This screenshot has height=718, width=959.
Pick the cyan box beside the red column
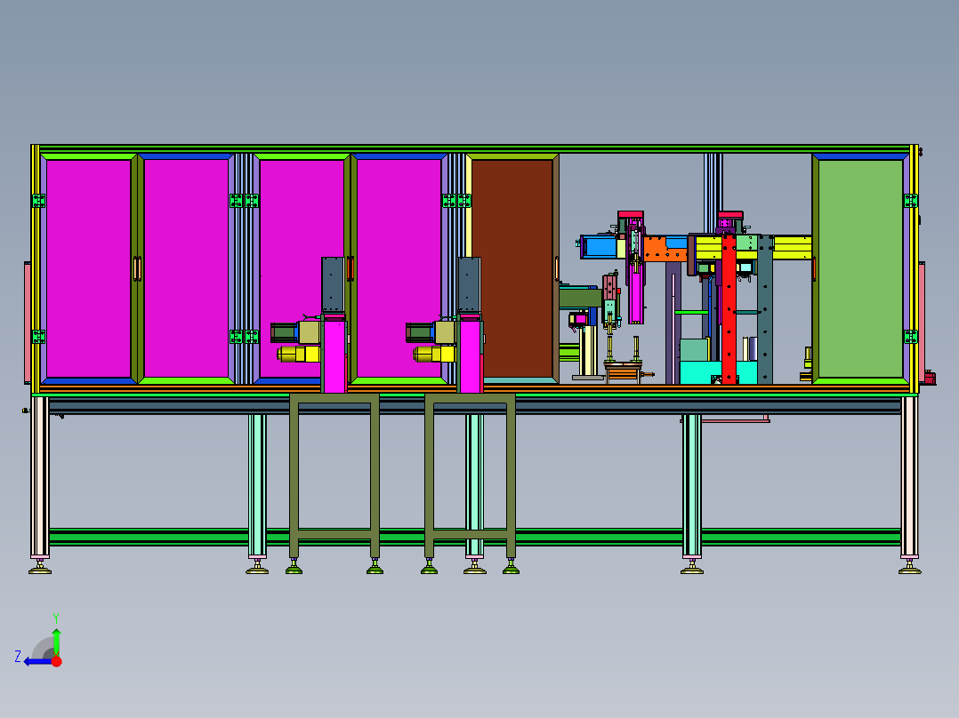click(701, 372)
